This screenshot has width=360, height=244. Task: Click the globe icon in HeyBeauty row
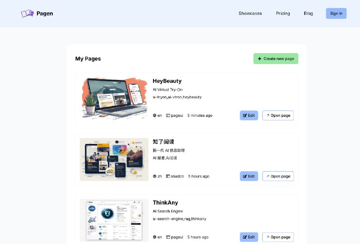coord(154,115)
